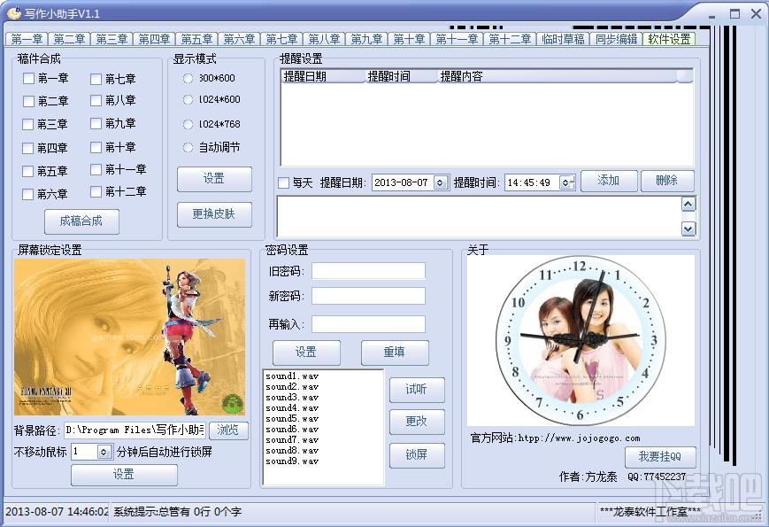Tick the 第三章 checkbox
The image size is (769, 527).
point(28,124)
